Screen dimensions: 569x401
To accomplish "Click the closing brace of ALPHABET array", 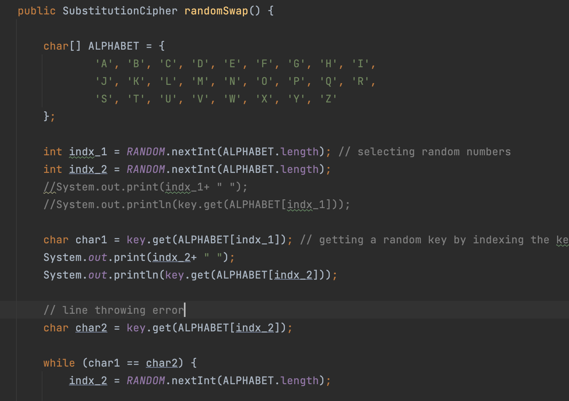I will (46, 116).
